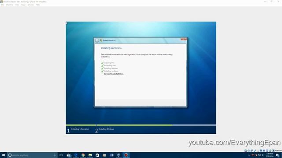Open Google Chrome from taskbar
Image resolution: width=282 pixels, height=158 pixels.
click(x=83, y=155)
